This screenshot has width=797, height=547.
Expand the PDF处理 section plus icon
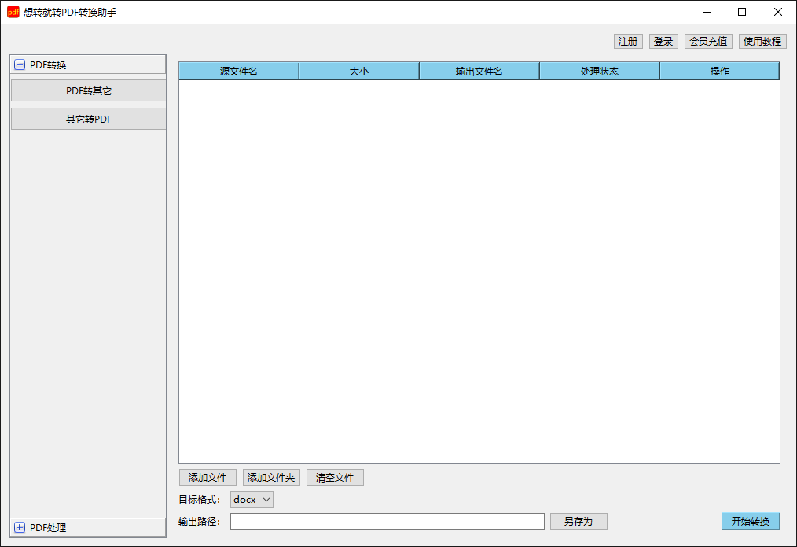pos(20,527)
